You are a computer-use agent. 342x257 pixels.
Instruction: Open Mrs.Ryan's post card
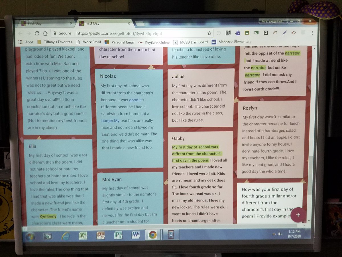131,198
